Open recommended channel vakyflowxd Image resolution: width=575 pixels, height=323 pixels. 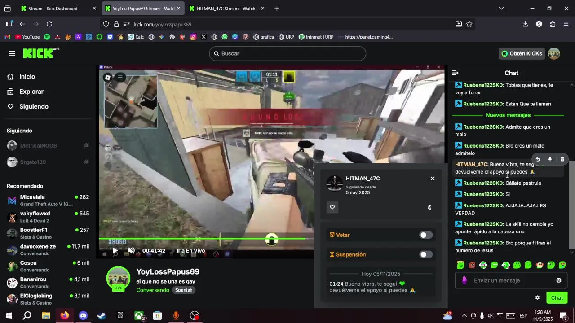tap(48, 217)
